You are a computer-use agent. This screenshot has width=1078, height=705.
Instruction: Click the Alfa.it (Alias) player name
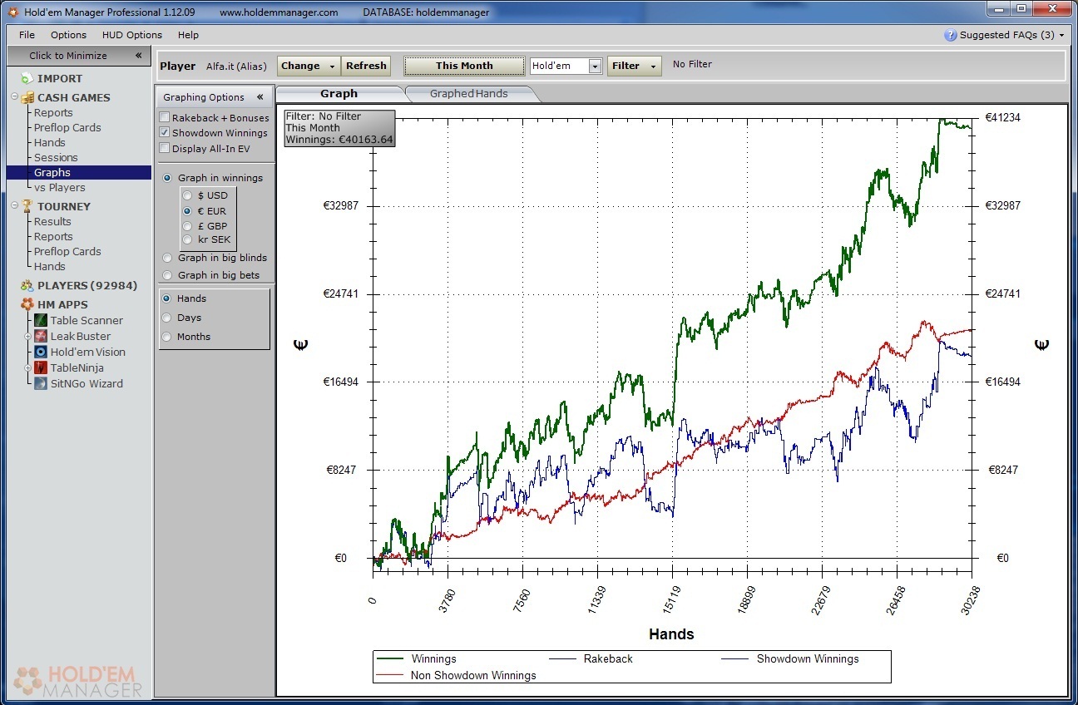click(236, 66)
